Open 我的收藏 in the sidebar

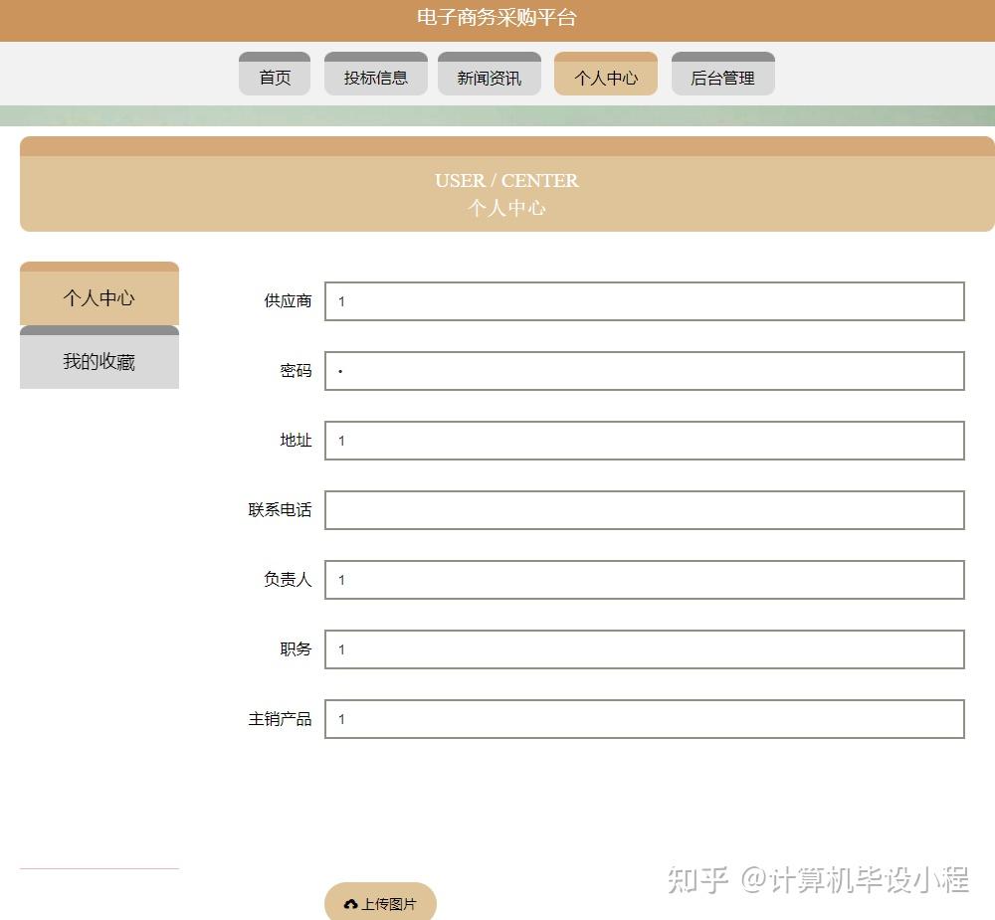tap(99, 361)
